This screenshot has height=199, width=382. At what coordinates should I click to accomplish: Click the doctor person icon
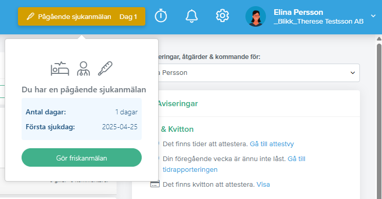click(x=84, y=69)
